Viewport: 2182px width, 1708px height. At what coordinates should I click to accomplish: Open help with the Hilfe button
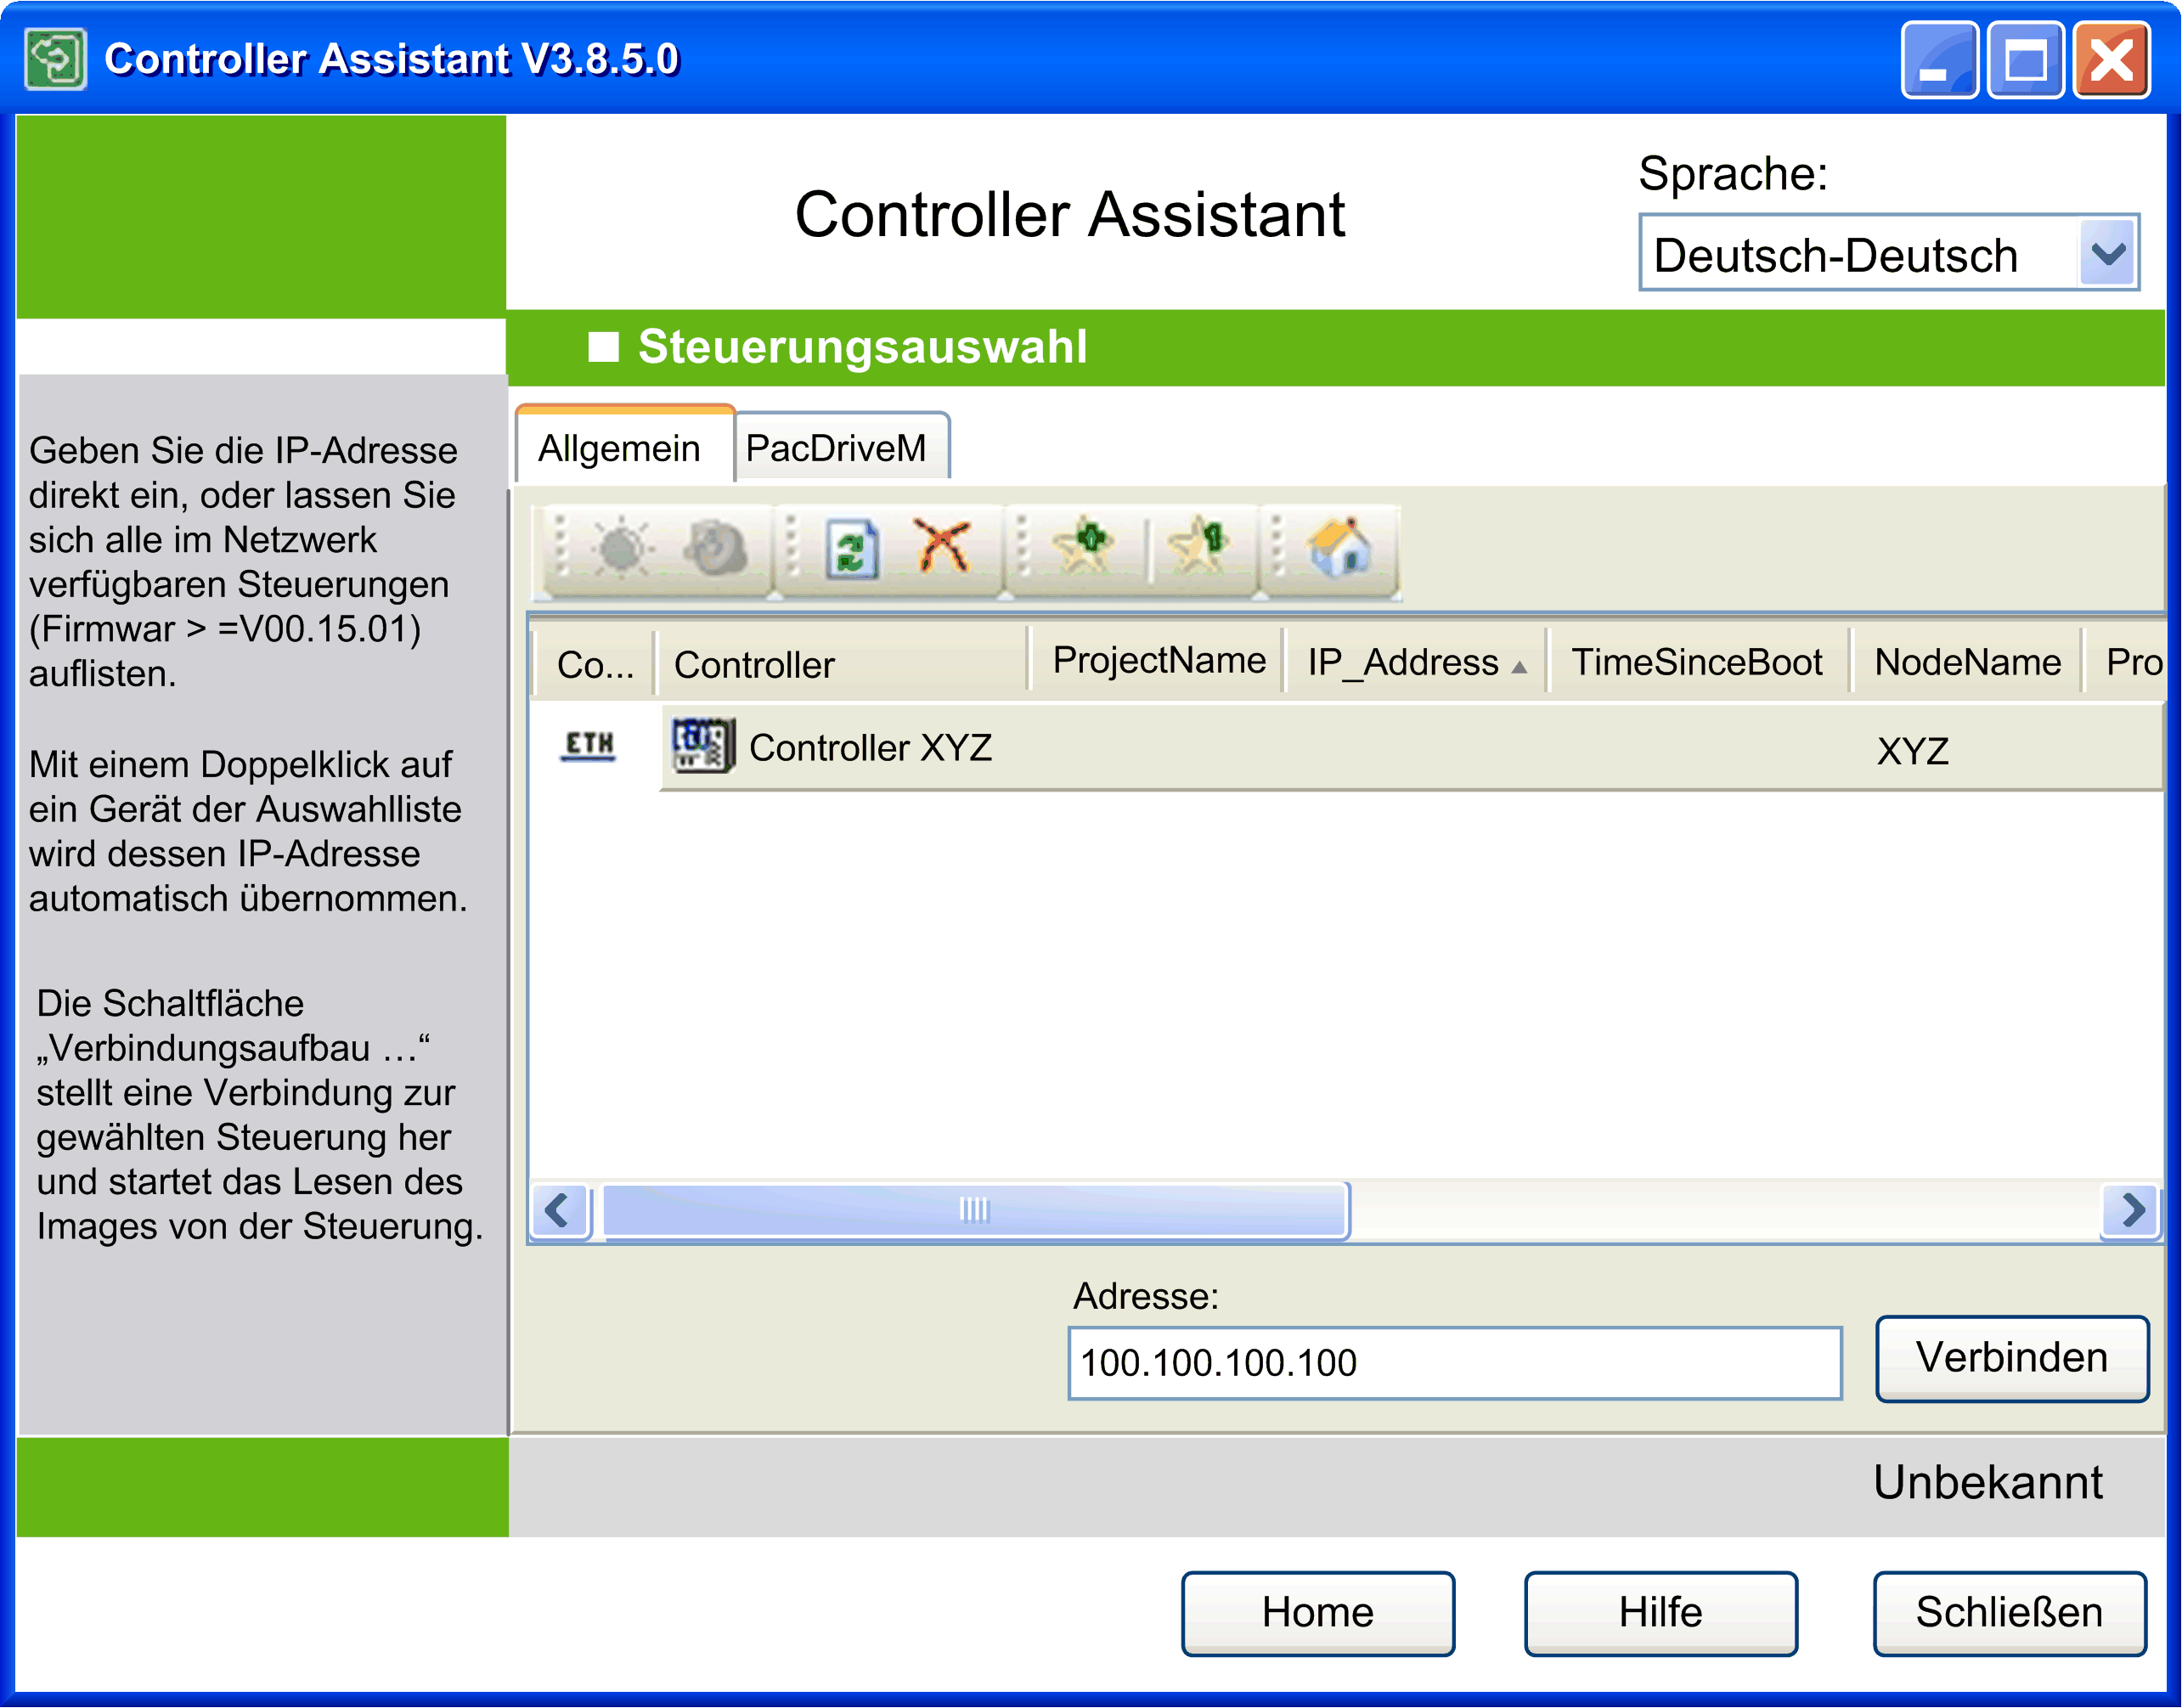pyautogui.click(x=1660, y=1612)
